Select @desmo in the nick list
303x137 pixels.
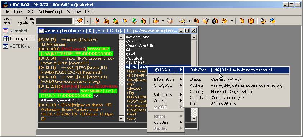(133, 41)
